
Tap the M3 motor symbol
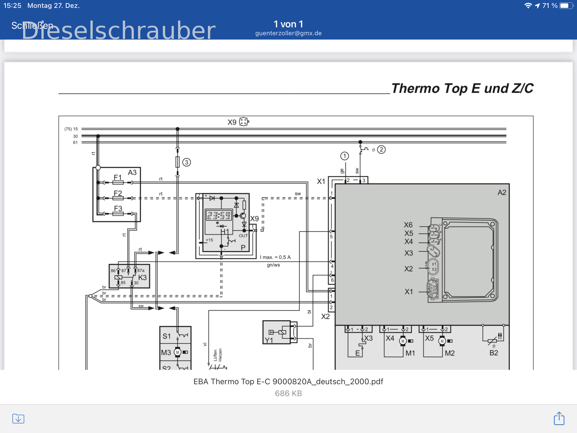point(177,352)
